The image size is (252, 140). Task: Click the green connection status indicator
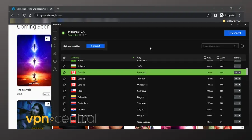point(63,33)
